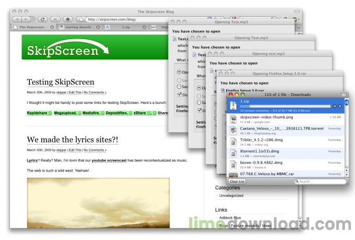
Task: Click skipper author under the lyrics post
Action: [61, 150]
